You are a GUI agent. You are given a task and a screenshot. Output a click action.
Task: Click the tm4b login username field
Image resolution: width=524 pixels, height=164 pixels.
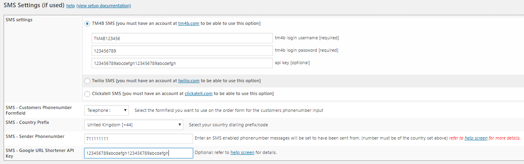[x=182, y=38]
